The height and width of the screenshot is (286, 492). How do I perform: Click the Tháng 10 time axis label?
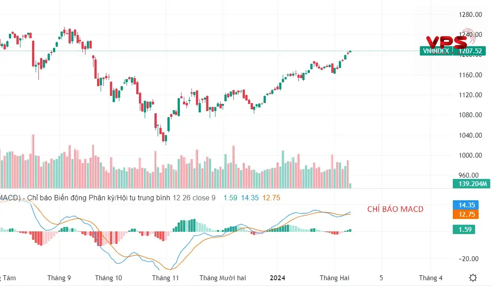[x=109, y=278]
